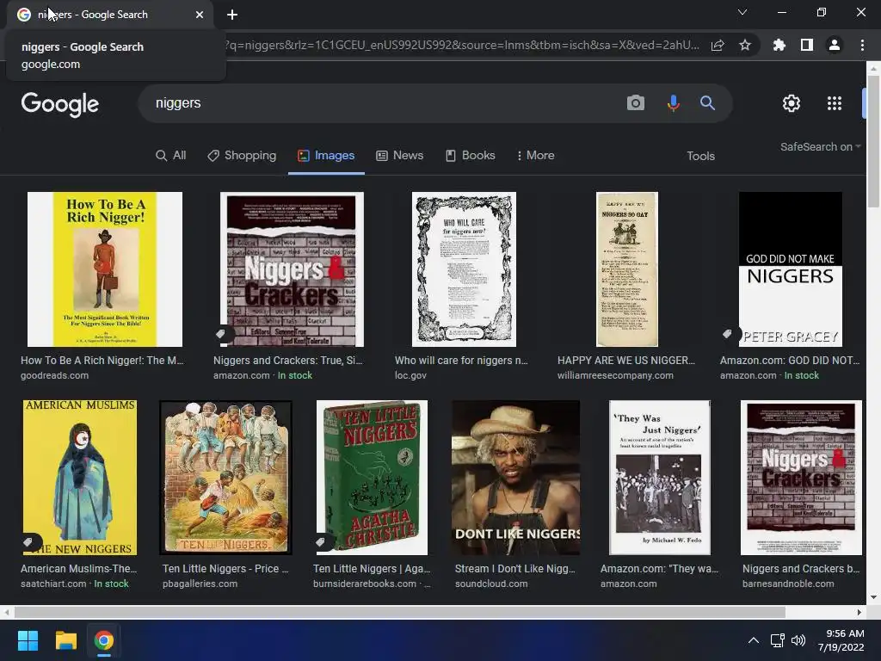Screen dimensions: 881x661
Task: Switch to the Books tab
Action: pyautogui.click(x=471, y=156)
